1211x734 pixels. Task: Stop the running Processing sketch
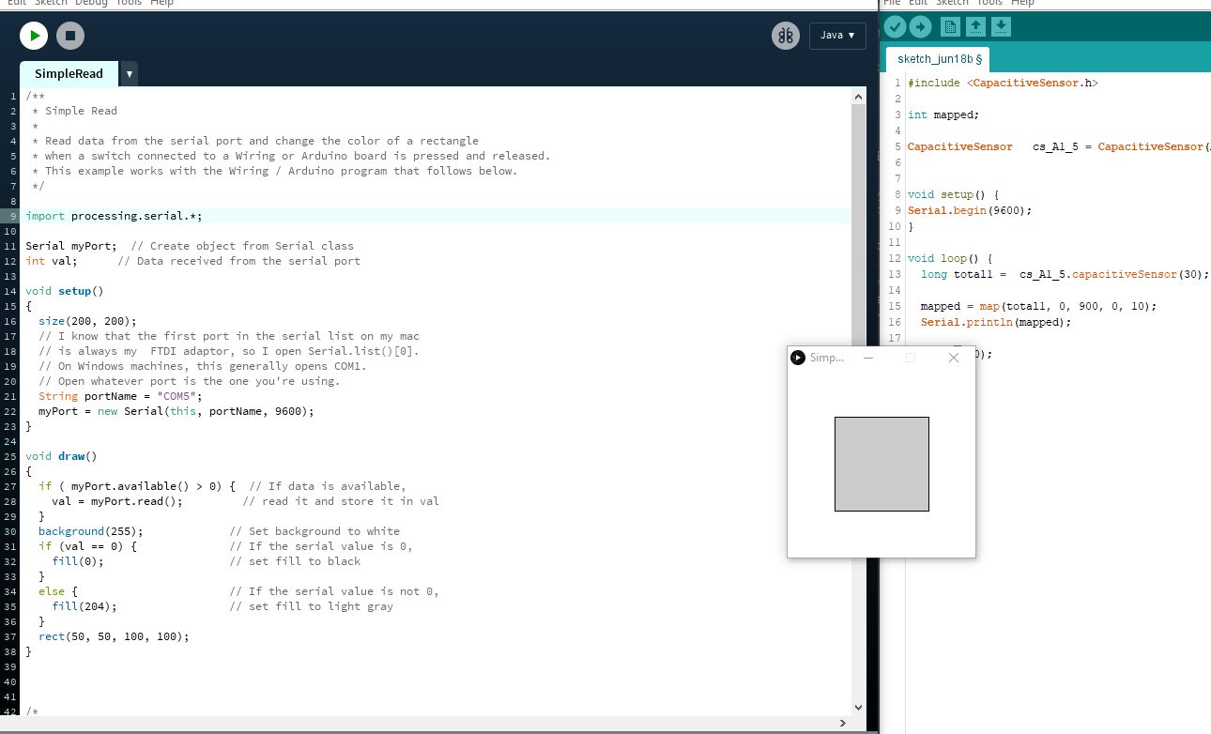coord(70,37)
